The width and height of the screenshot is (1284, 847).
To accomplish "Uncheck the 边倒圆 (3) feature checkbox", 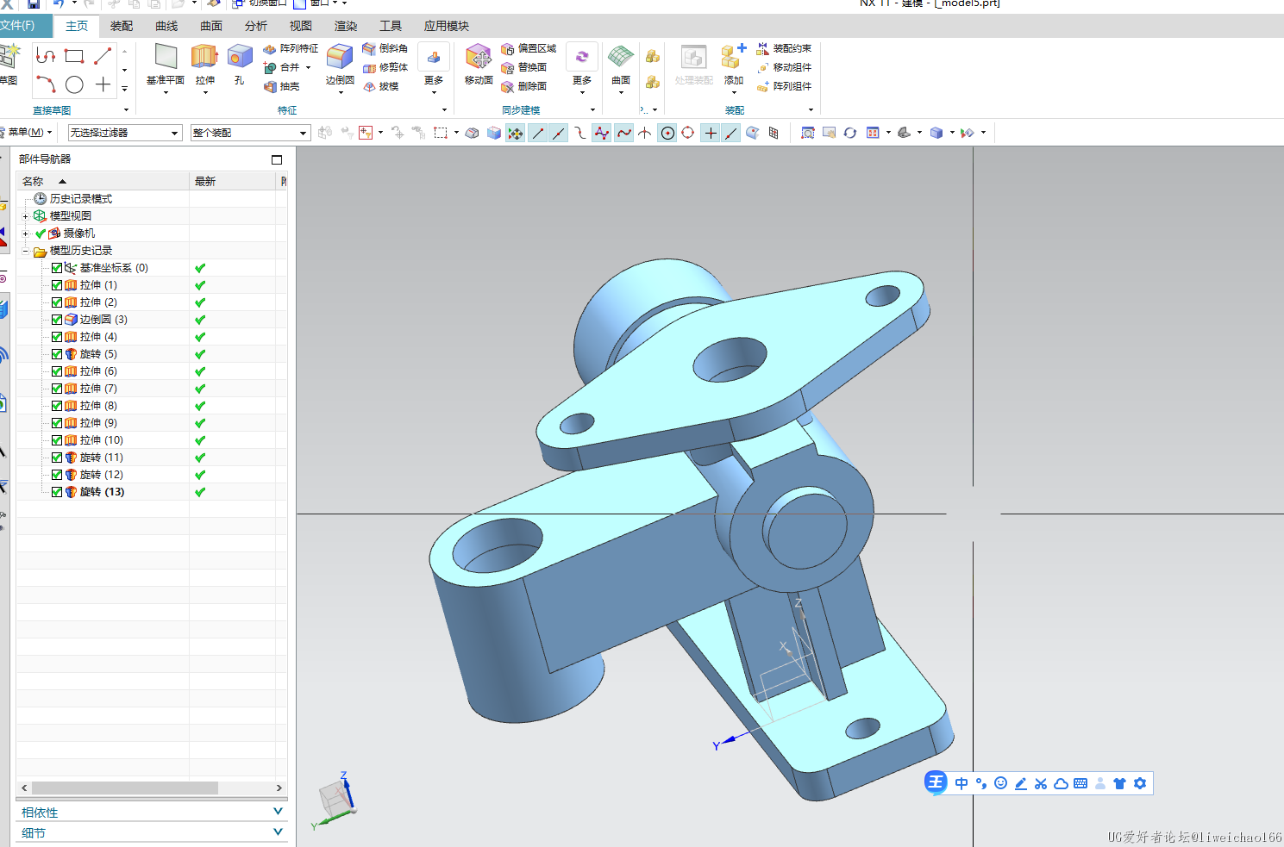I will (x=57, y=320).
